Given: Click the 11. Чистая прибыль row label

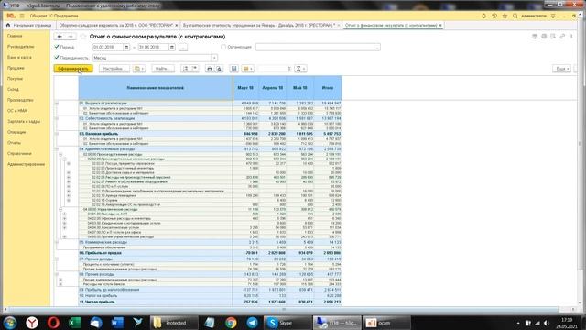Looking at the screenshot, I should (x=97, y=302).
